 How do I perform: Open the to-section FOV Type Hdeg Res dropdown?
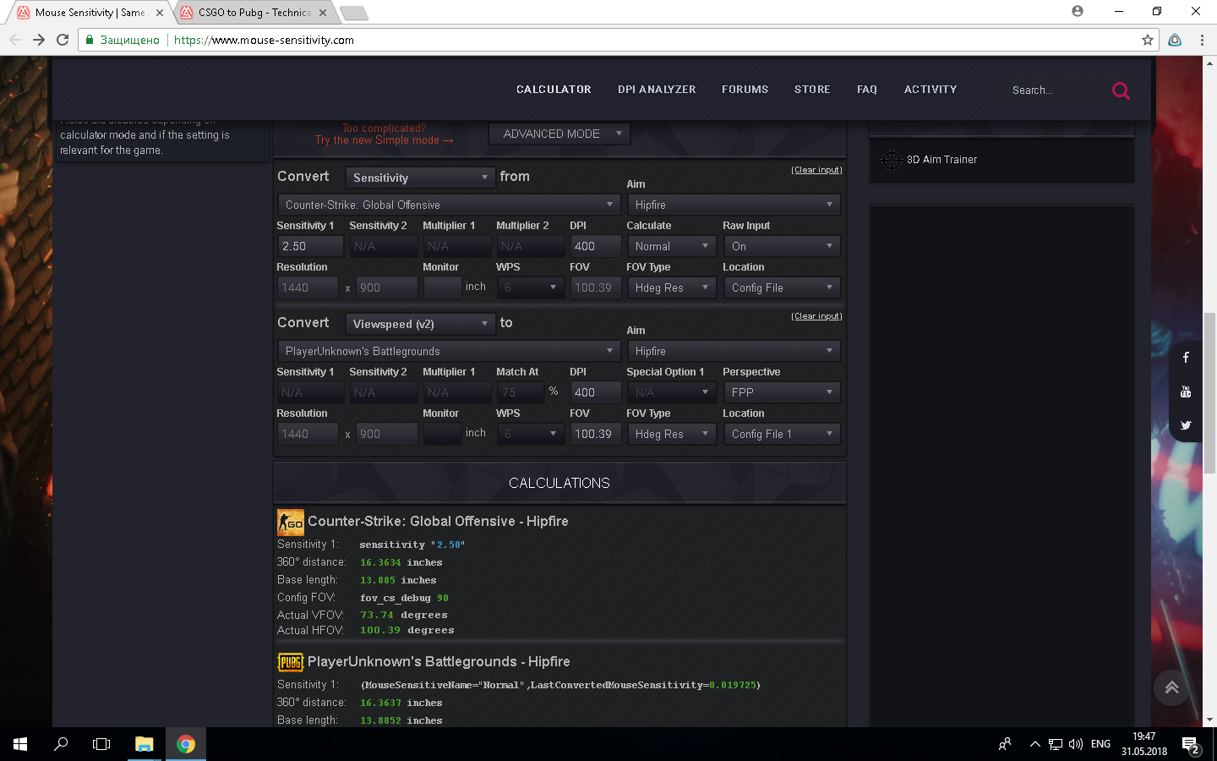point(671,434)
